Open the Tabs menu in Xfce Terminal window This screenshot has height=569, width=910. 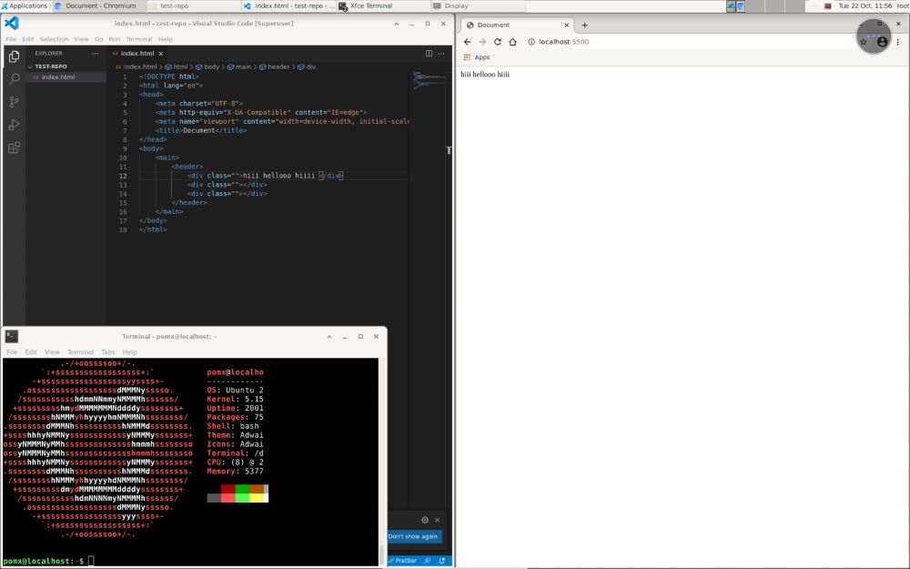108,351
